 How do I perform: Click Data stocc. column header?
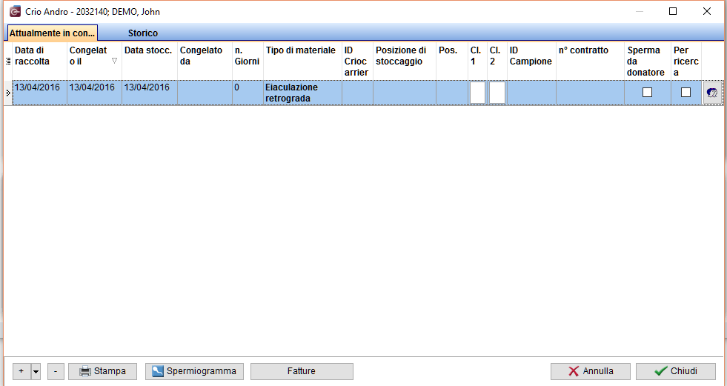pyautogui.click(x=149, y=61)
